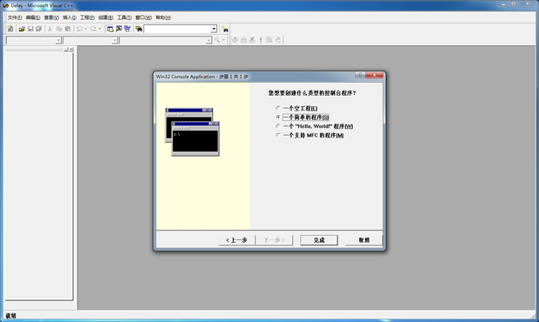Click the Go debug icon
The height and width of the screenshot is (322, 539).
click(x=269, y=40)
